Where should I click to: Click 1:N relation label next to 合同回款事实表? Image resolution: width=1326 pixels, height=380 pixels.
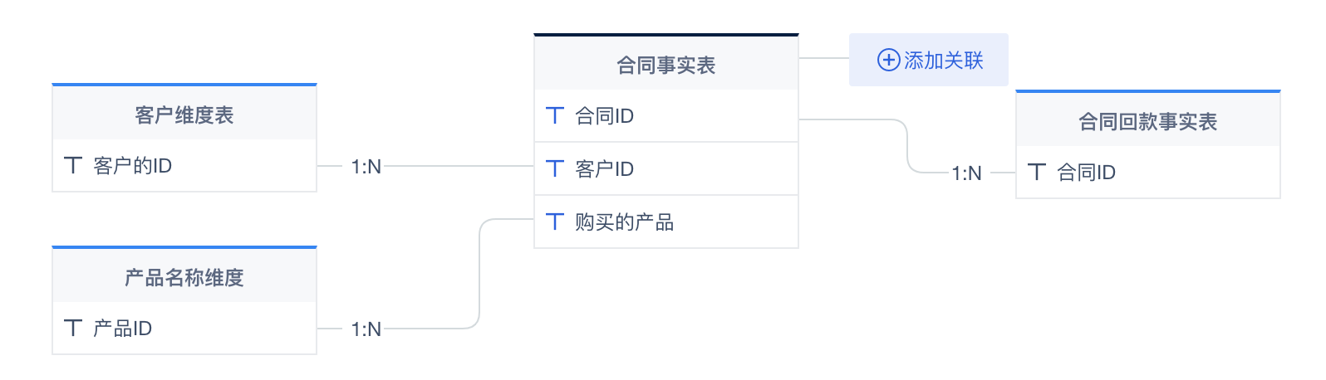coord(966,173)
